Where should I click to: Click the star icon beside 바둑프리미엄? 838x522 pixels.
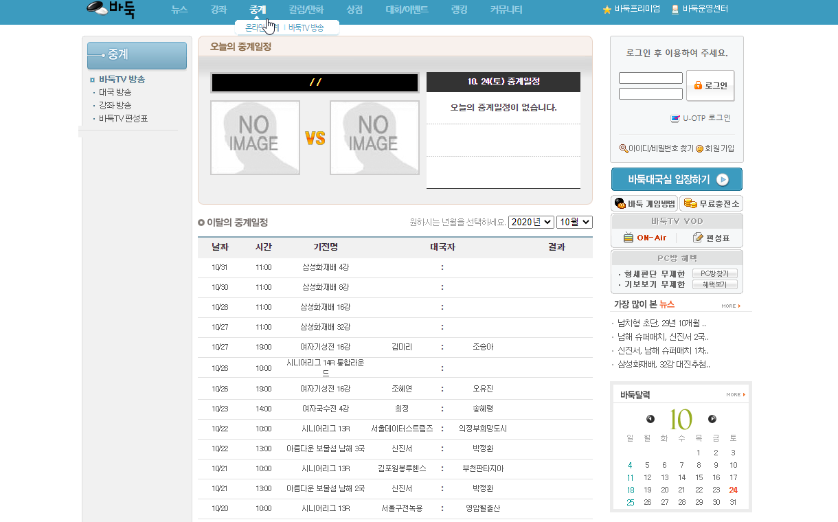[607, 10]
